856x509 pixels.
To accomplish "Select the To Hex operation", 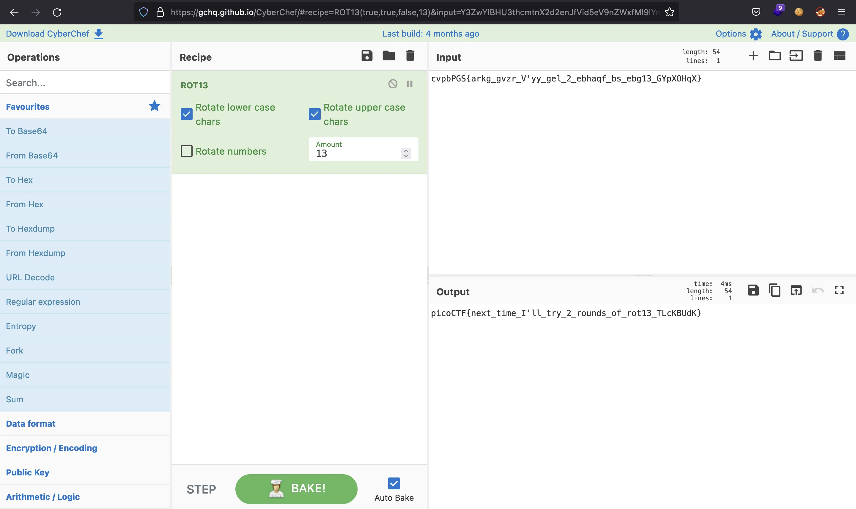I will click(85, 180).
